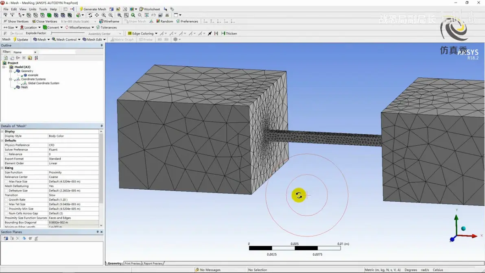Viewport: 485px width, 273px height.
Task: Click refresh tree icon in Outline toolbar
Action: [6, 58]
